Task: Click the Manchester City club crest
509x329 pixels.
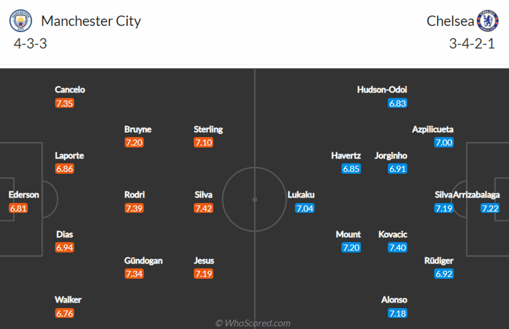Action: click(x=21, y=21)
